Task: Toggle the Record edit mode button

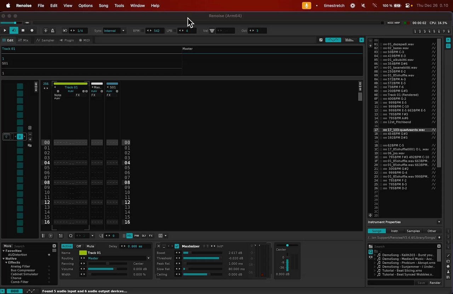Action: pos(32,31)
